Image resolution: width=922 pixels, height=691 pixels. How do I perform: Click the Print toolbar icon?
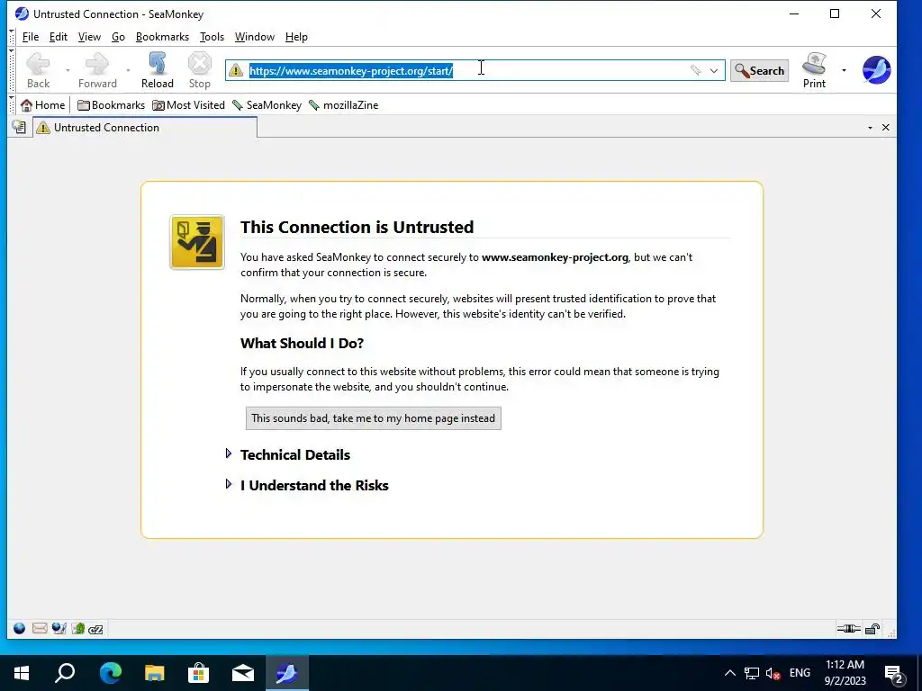tap(814, 64)
